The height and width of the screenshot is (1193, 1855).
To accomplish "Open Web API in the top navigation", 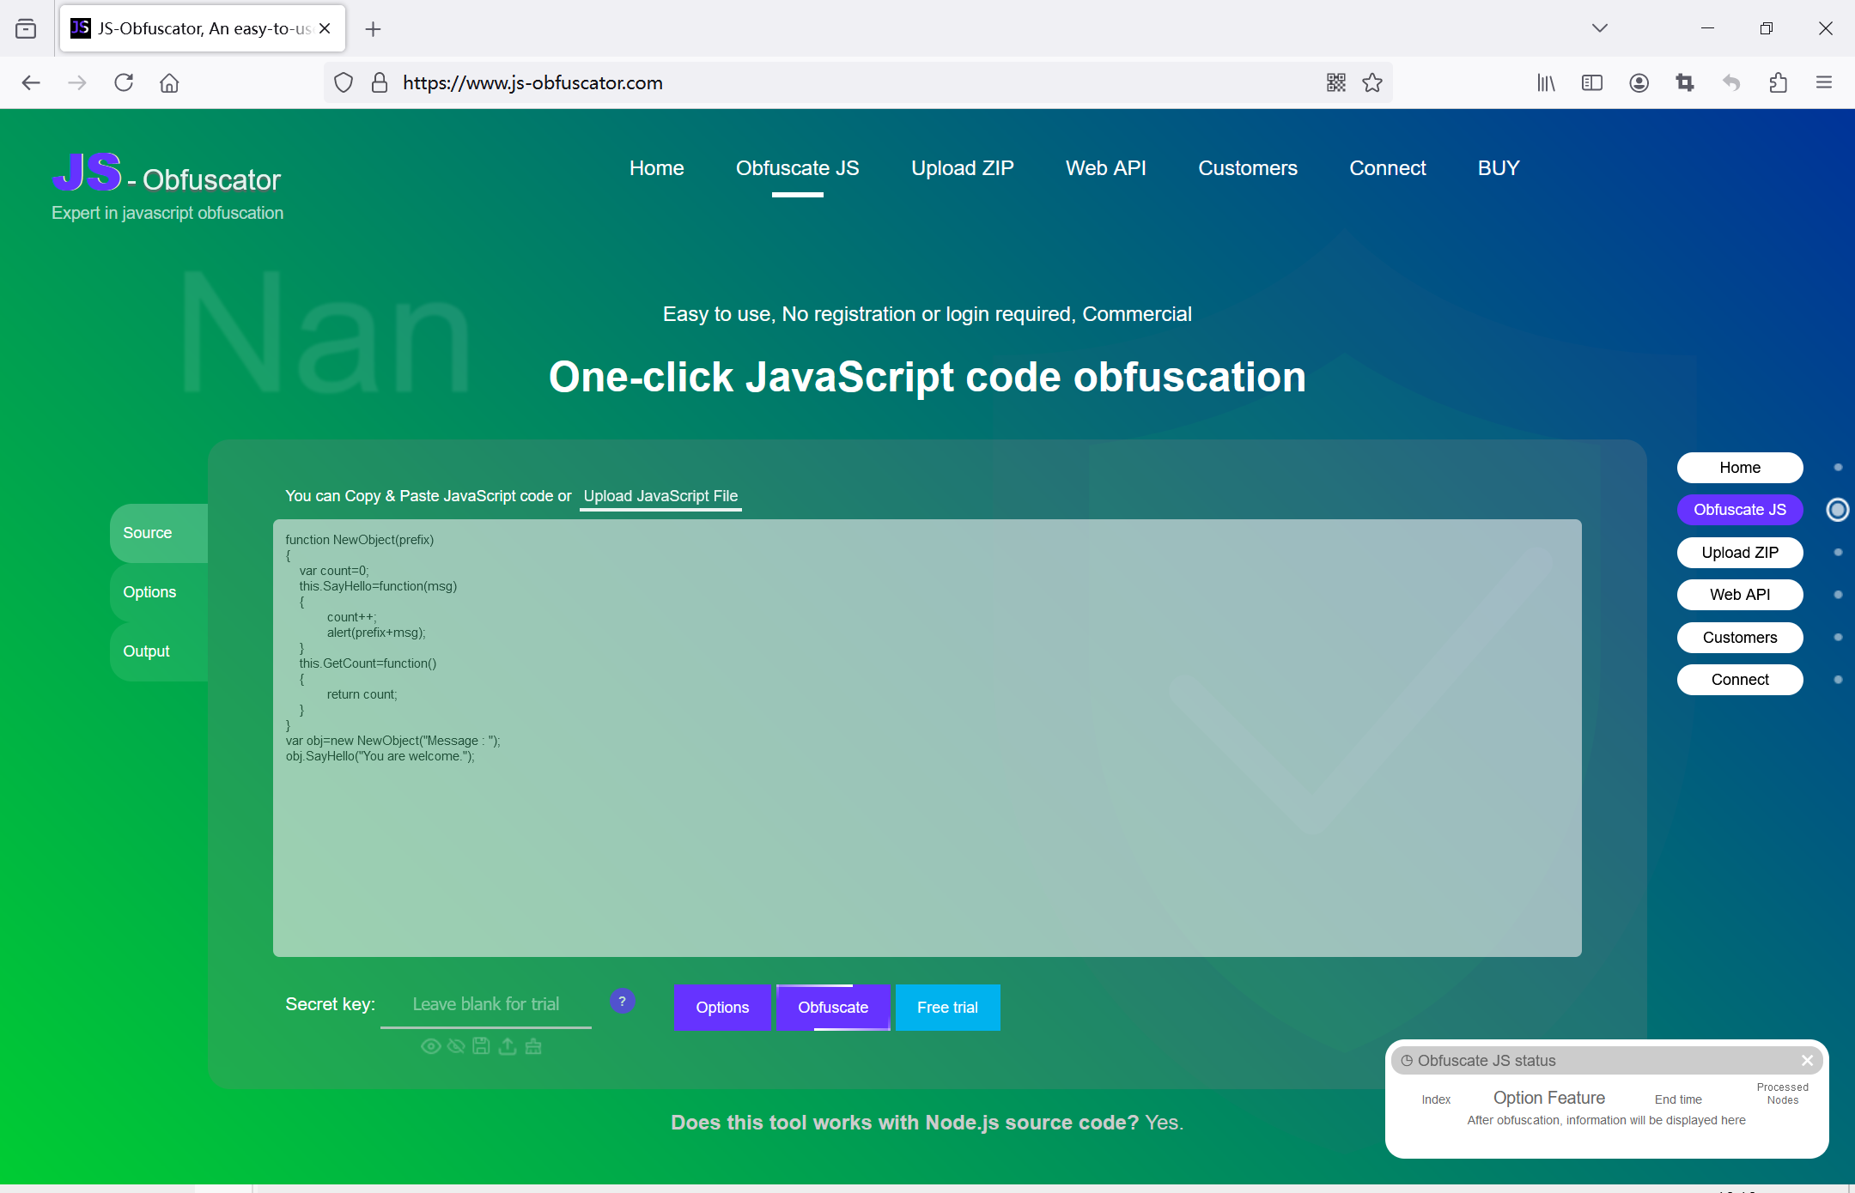I will click(x=1105, y=168).
